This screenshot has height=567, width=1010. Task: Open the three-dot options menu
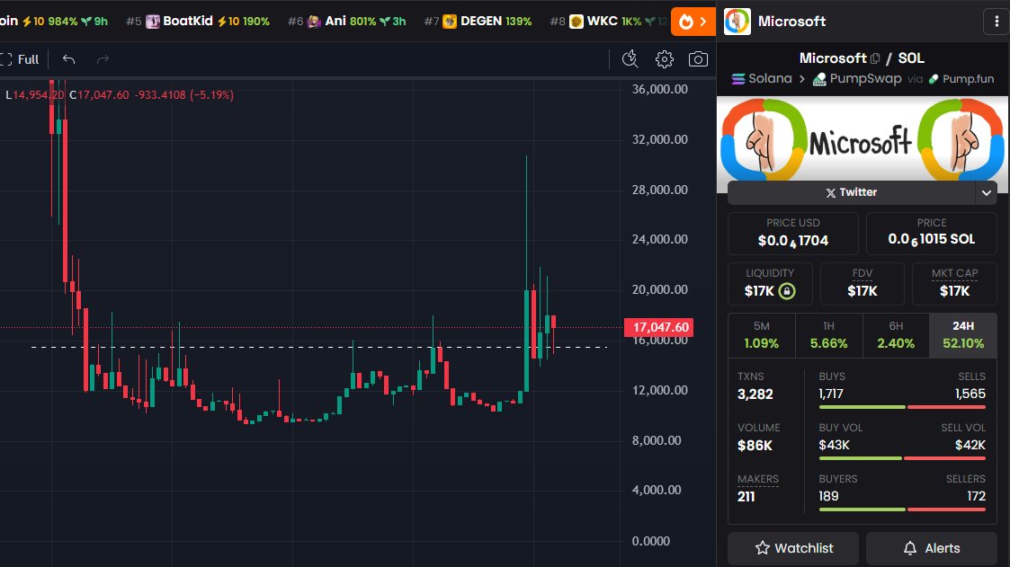[997, 22]
